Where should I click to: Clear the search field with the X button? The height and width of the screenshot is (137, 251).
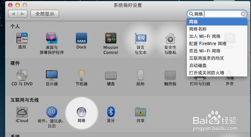(243, 14)
